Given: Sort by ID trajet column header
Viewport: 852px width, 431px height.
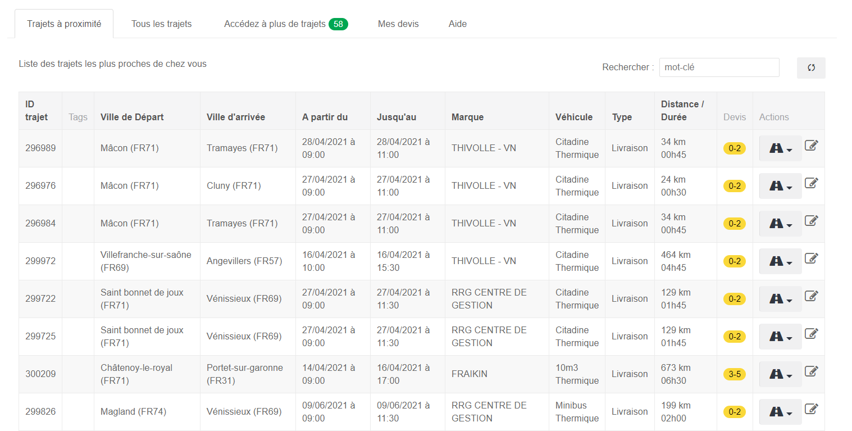Looking at the screenshot, I should point(40,111).
